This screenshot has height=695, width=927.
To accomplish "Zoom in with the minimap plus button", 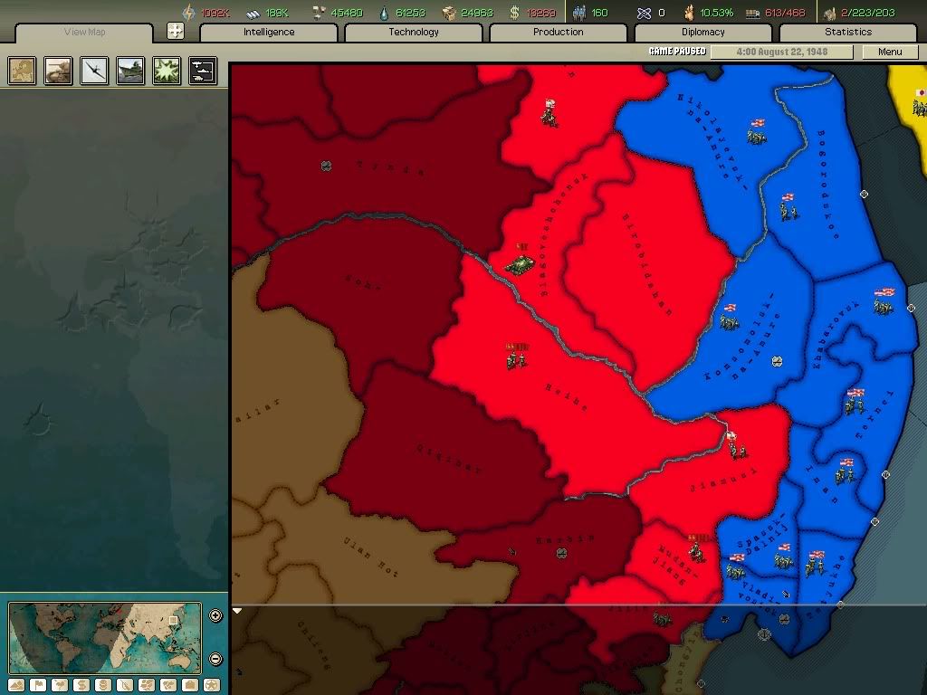I will pos(215,615).
